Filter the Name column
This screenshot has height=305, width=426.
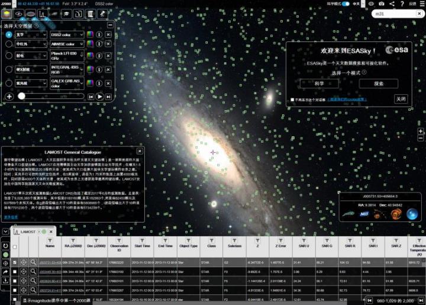tap(50, 240)
